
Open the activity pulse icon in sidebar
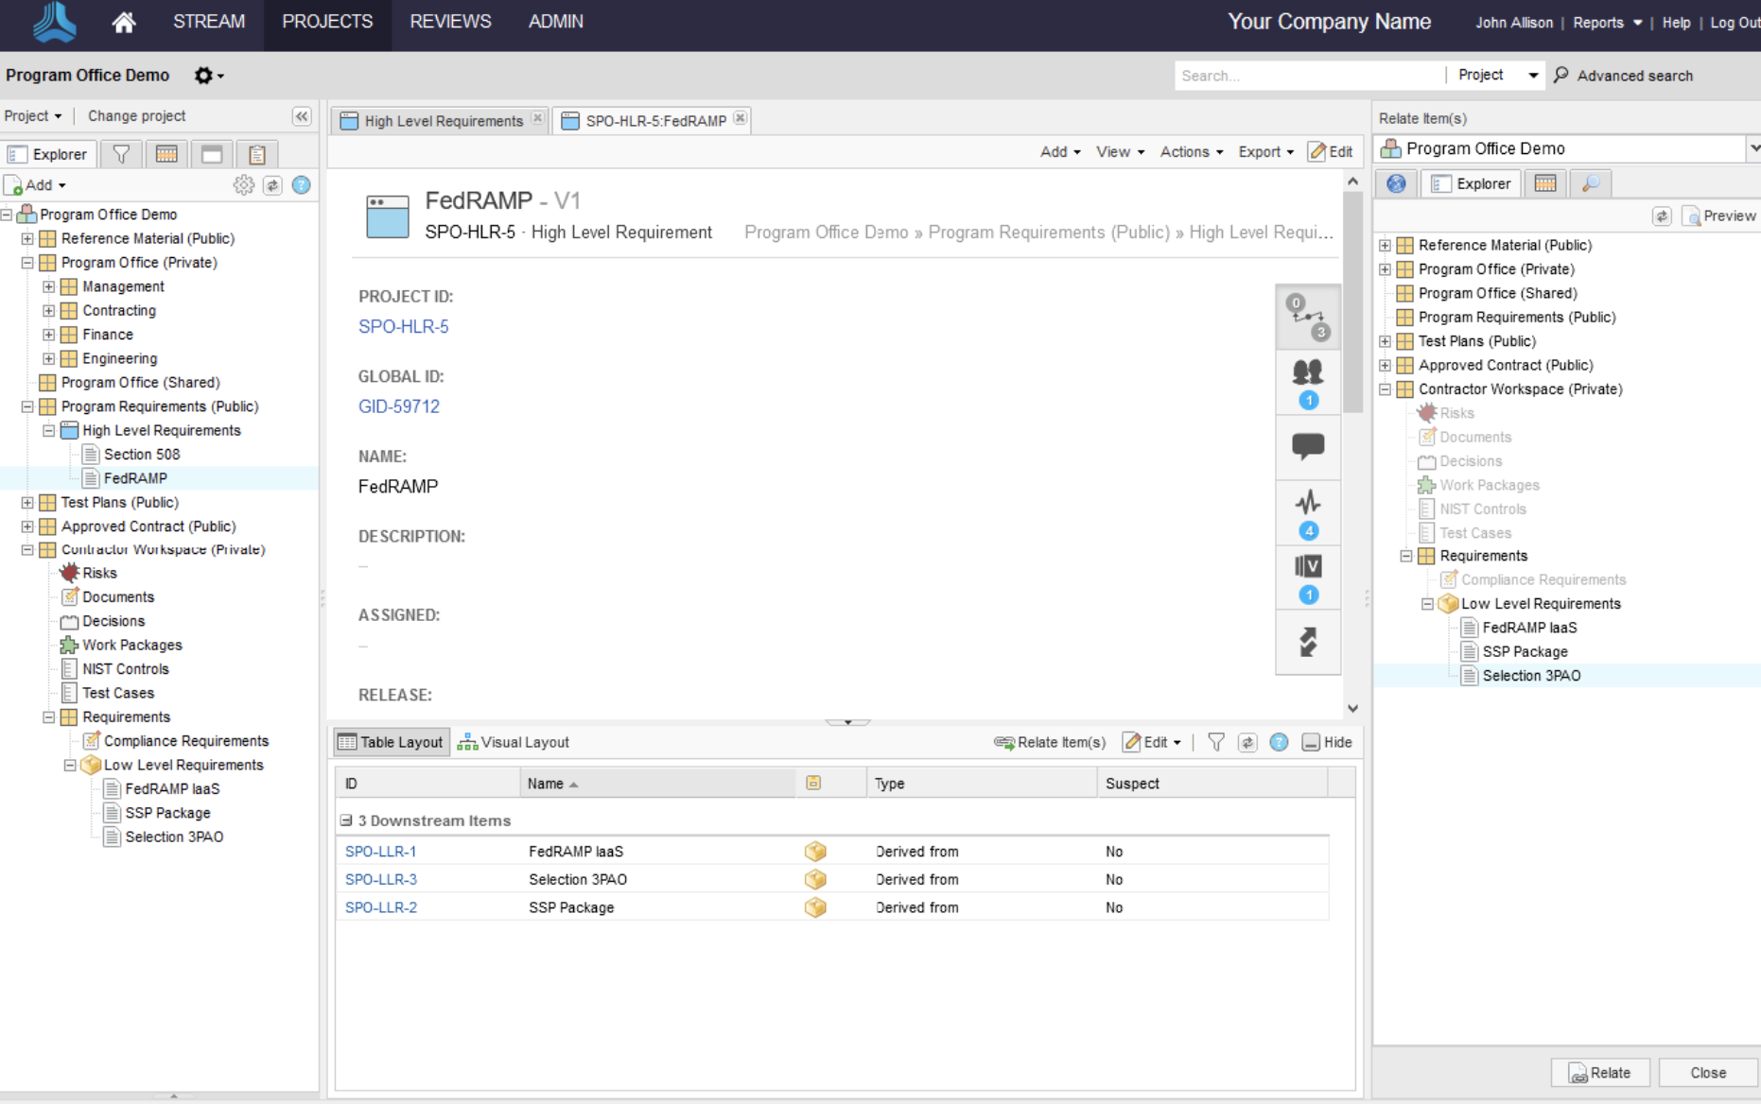[x=1307, y=503]
